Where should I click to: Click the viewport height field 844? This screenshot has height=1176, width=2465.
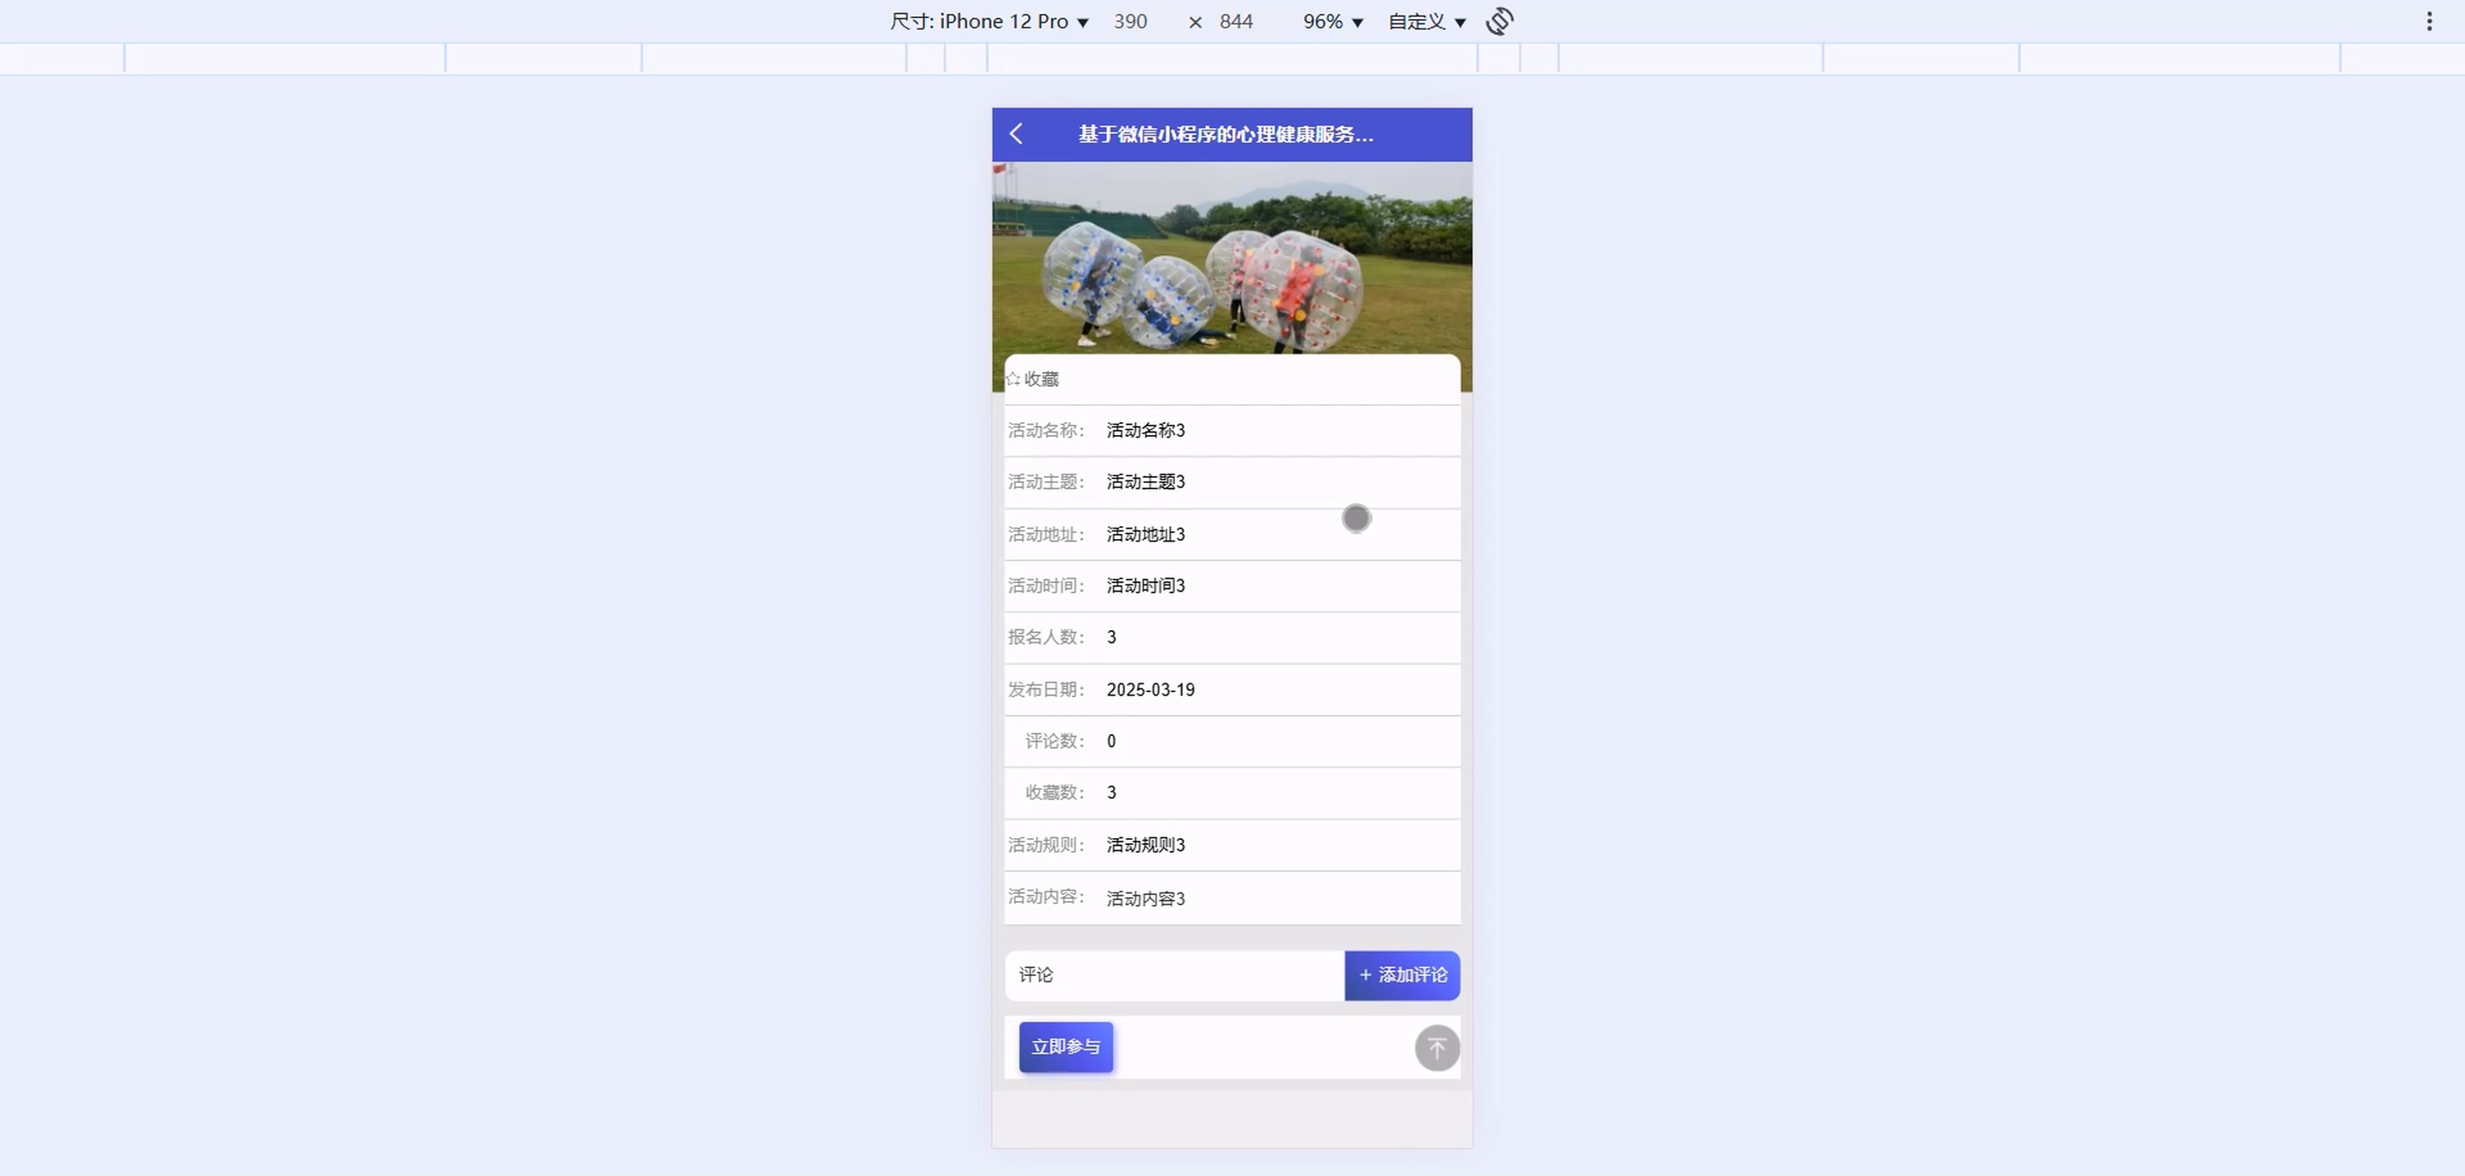point(1235,21)
